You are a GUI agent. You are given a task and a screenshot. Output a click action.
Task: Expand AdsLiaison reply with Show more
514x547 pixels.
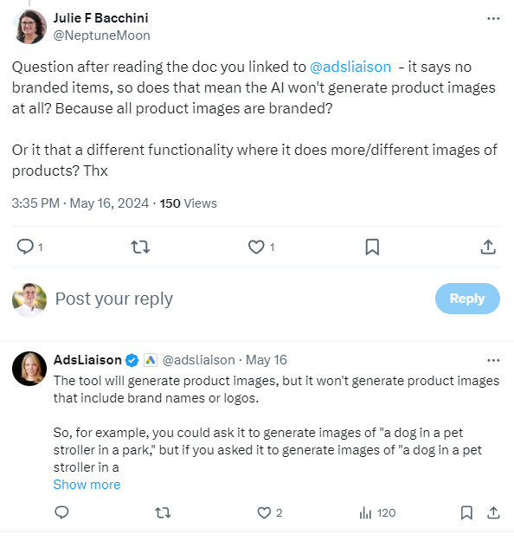pos(87,485)
